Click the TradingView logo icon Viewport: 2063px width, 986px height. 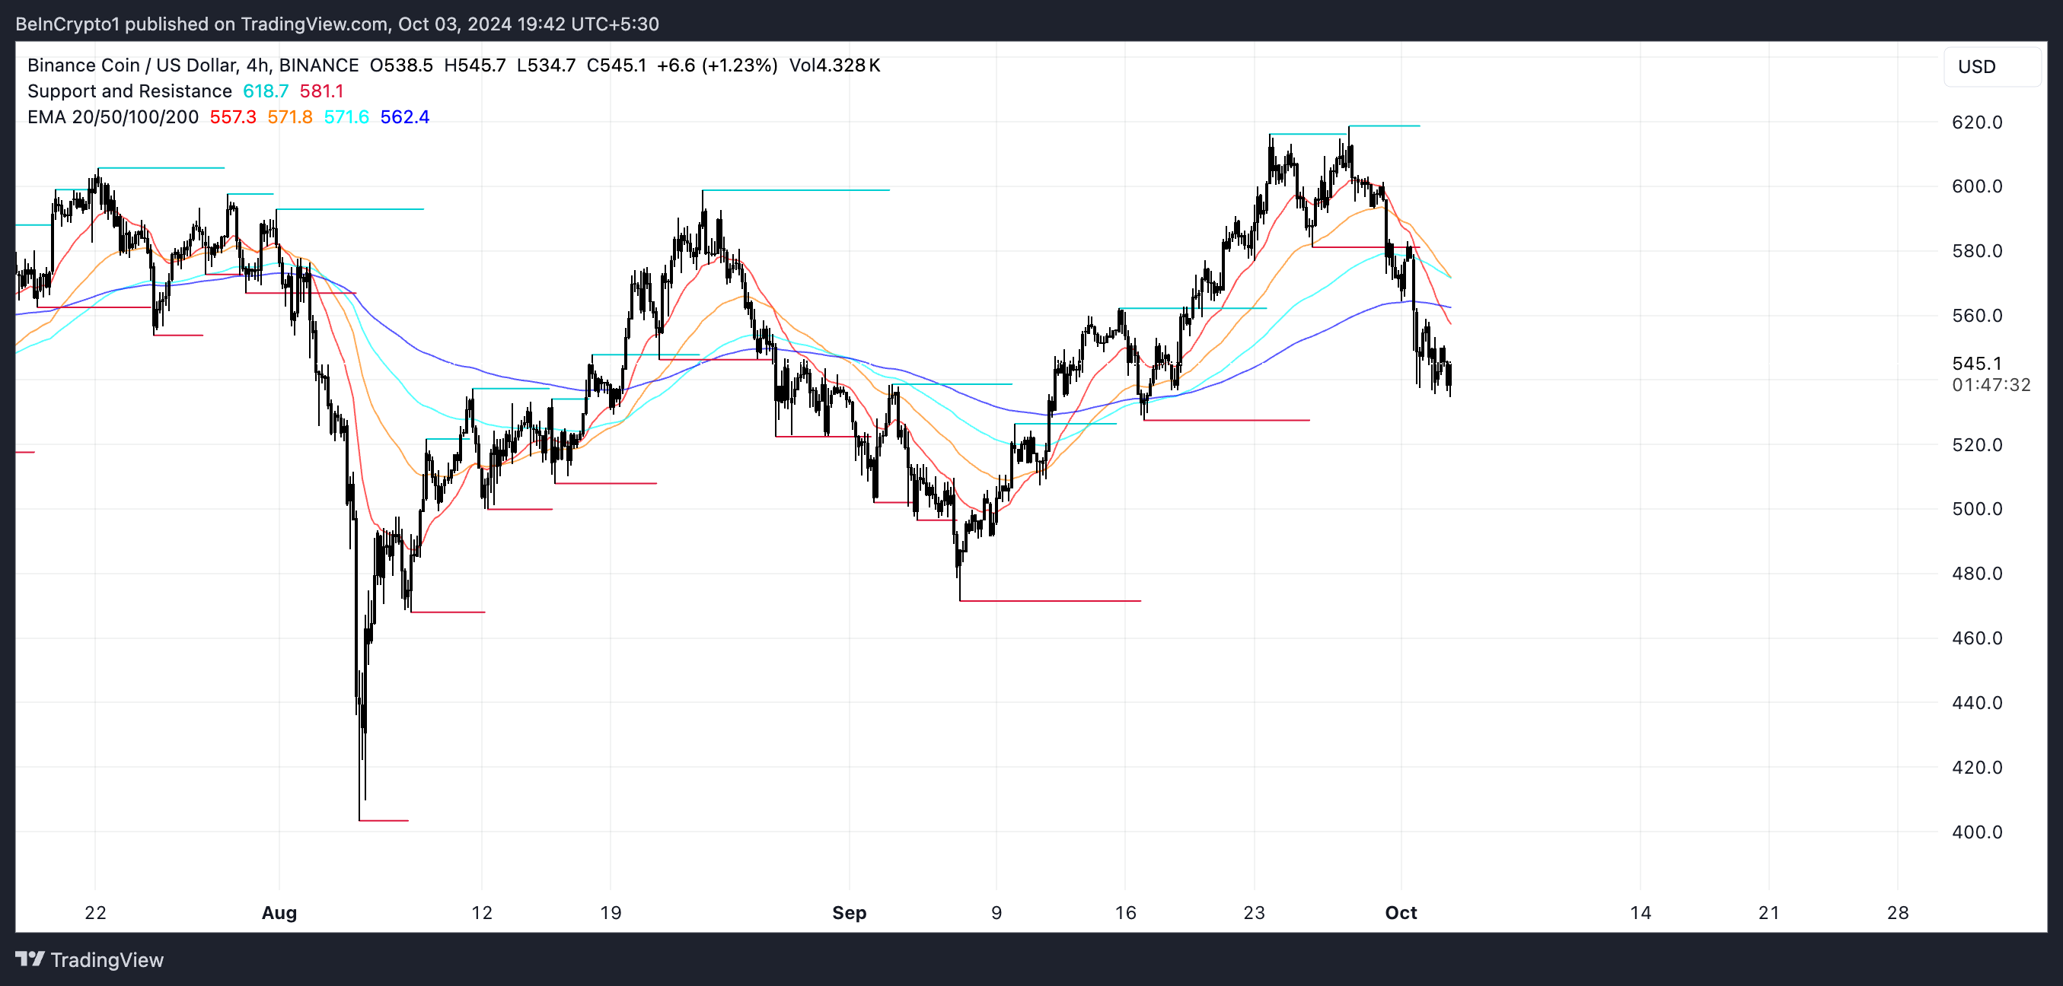pos(30,959)
